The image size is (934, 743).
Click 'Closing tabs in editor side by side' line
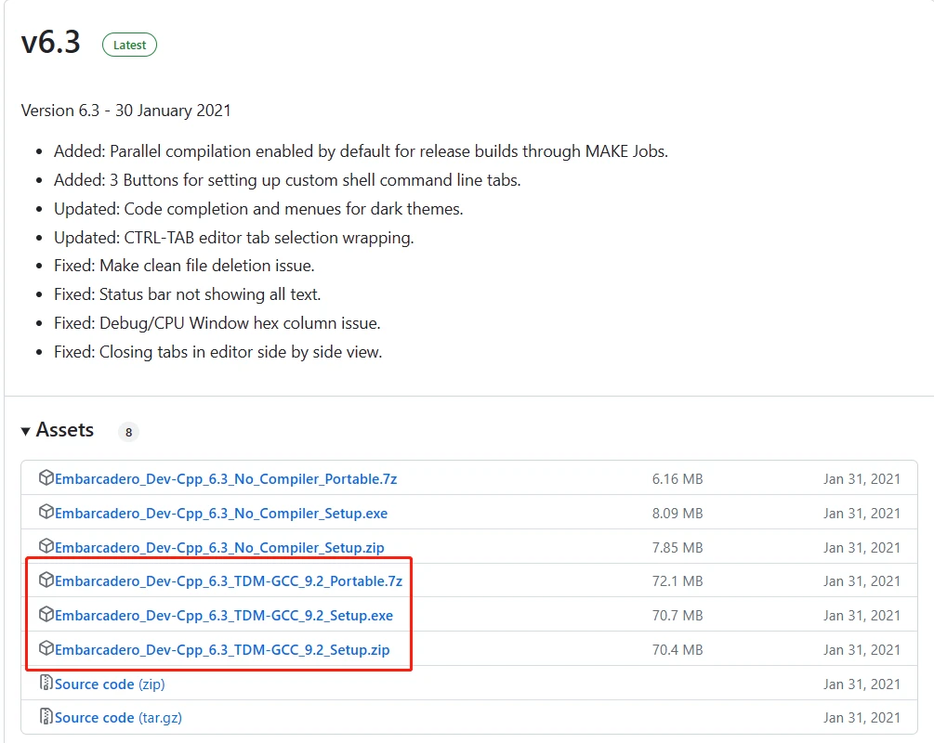click(218, 352)
